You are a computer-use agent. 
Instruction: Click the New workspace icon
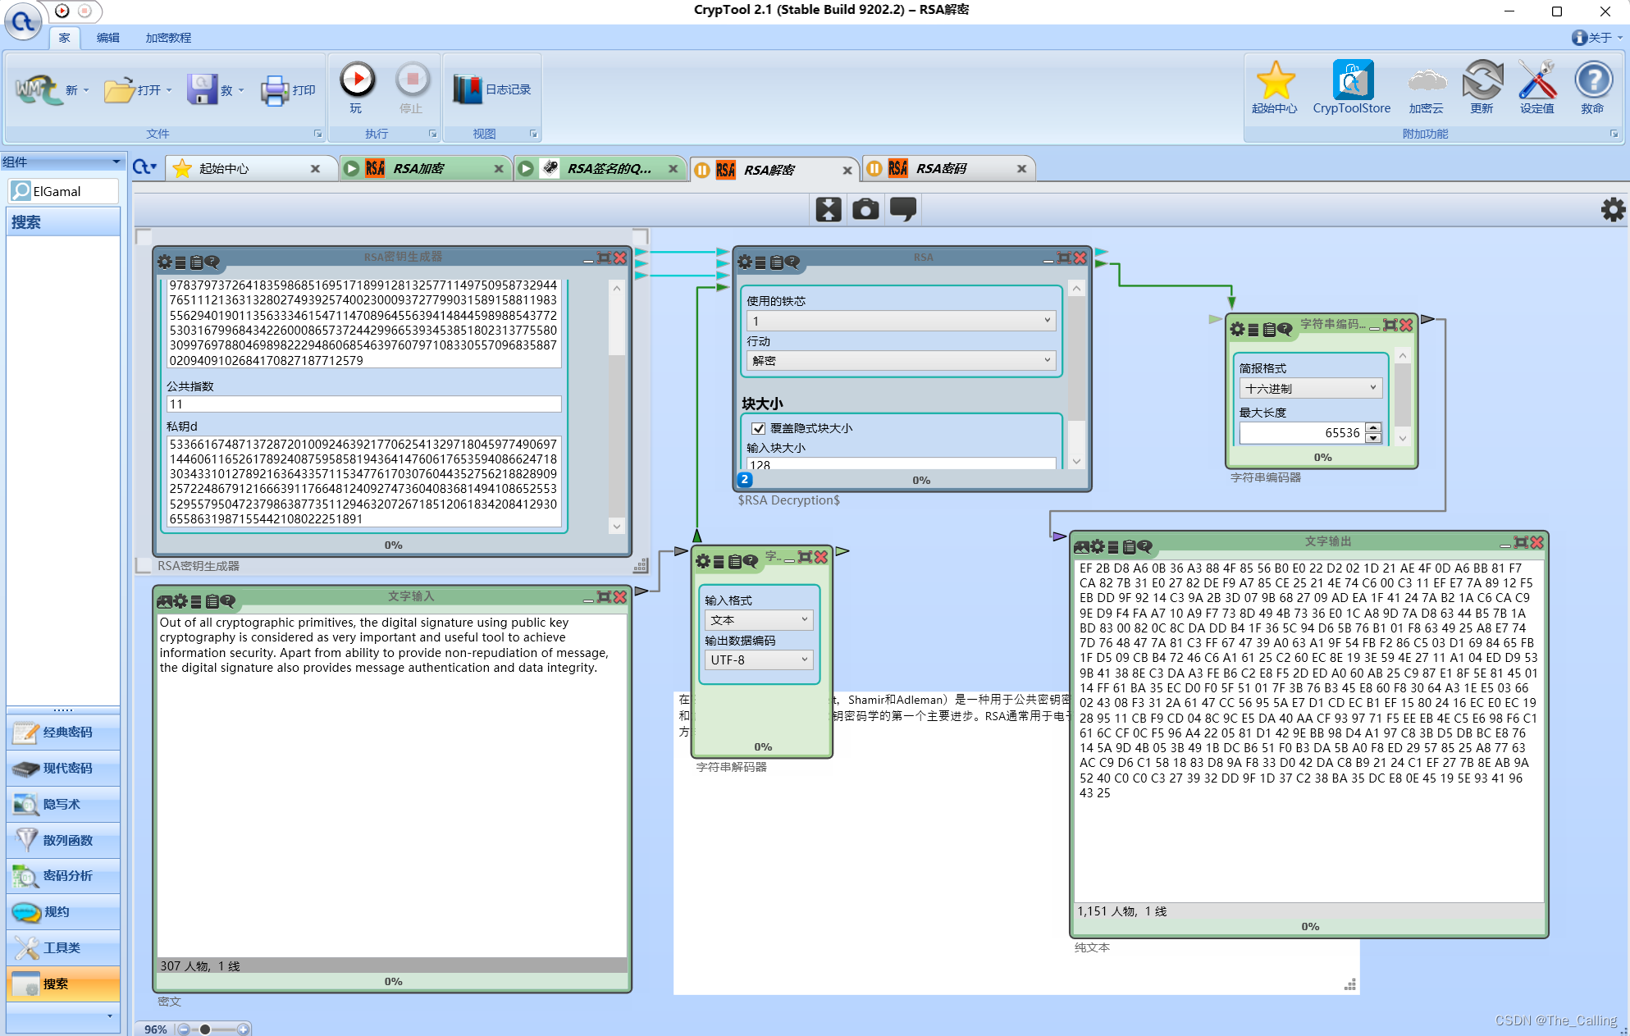click(x=38, y=89)
